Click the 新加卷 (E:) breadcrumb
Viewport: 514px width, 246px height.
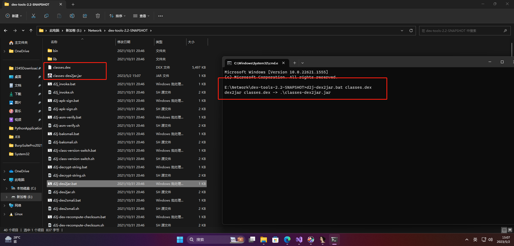coord(74,31)
